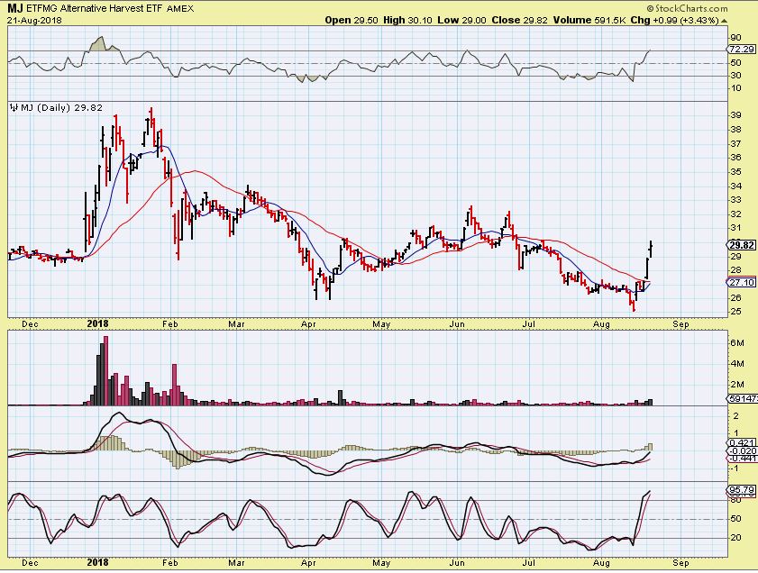Click the 'Jun' label under price chart
The height and width of the screenshot is (573, 758).
[457, 324]
